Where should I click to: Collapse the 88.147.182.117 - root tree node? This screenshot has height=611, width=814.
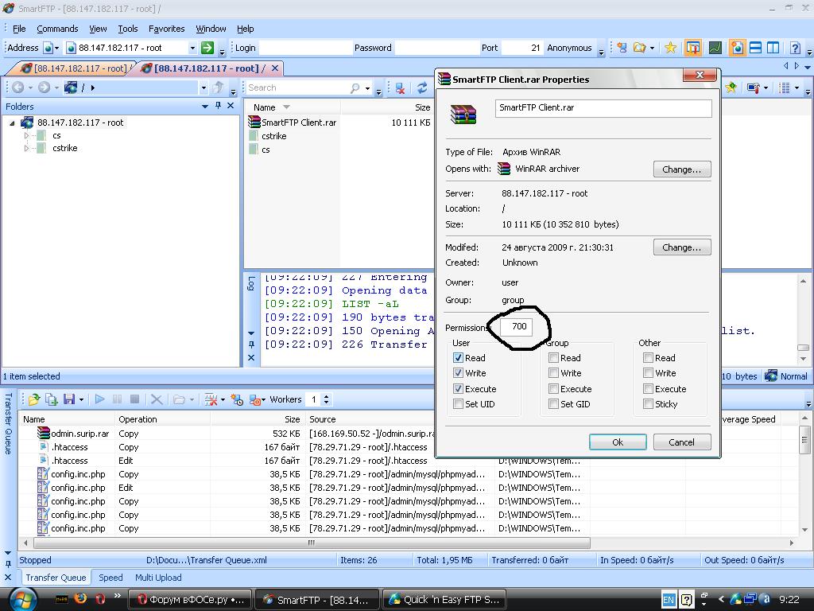[x=12, y=123]
